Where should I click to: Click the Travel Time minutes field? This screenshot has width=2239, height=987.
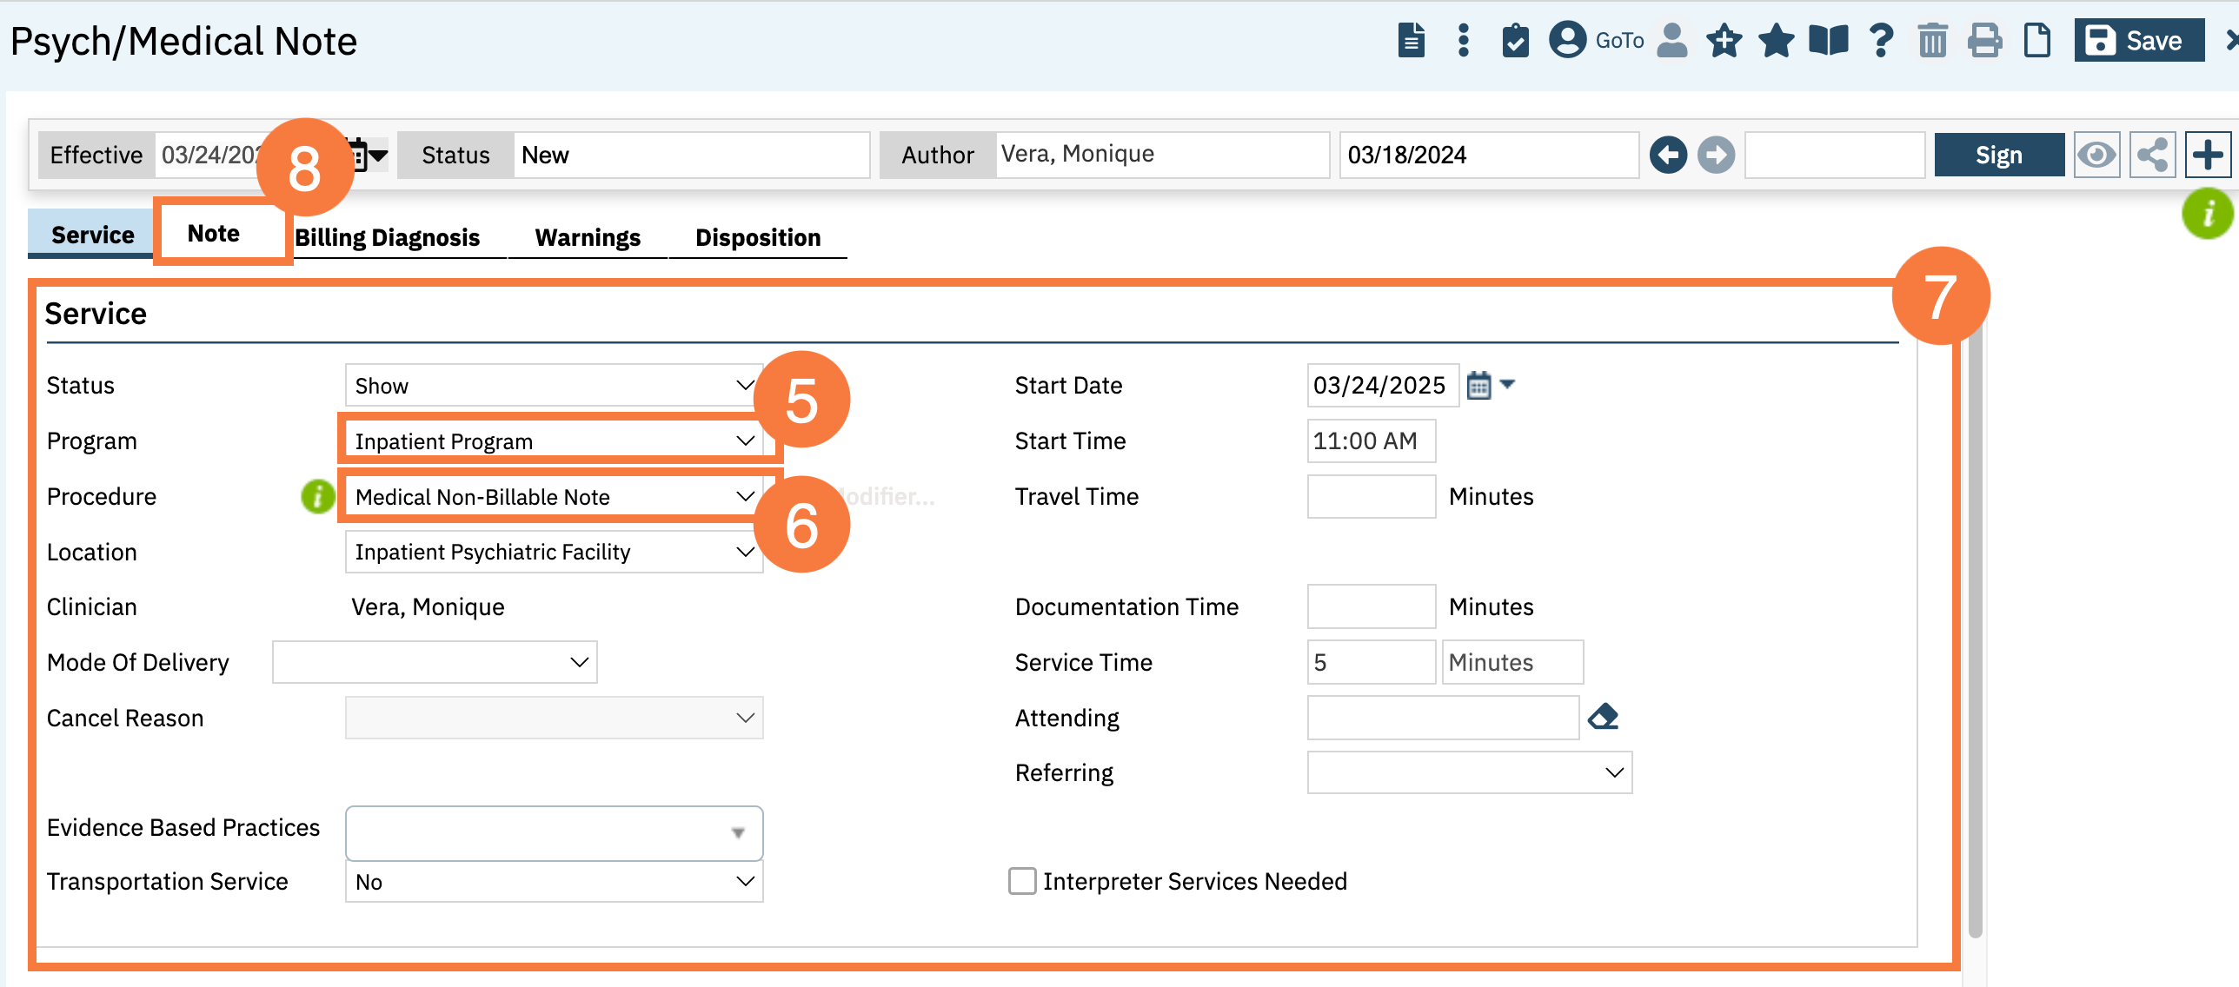1371,496
